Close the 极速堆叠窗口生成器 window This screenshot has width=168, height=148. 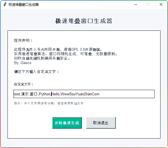[x=161, y=4]
